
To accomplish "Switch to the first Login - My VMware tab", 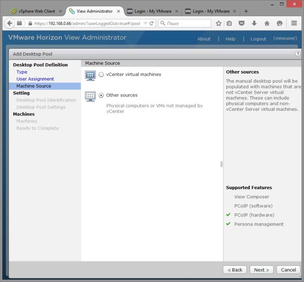I will click(x=153, y=11).
